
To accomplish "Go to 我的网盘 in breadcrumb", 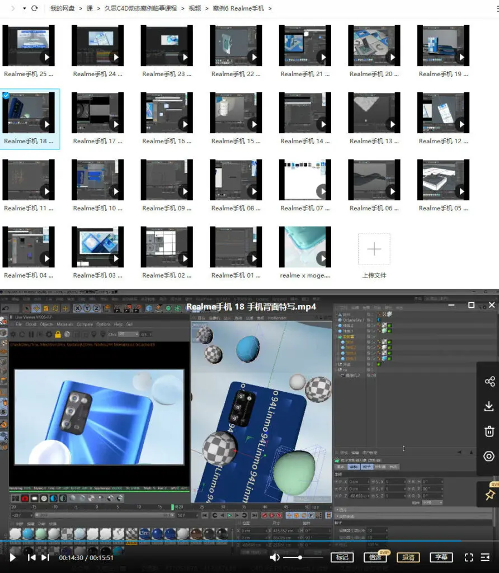I will 63,8.
